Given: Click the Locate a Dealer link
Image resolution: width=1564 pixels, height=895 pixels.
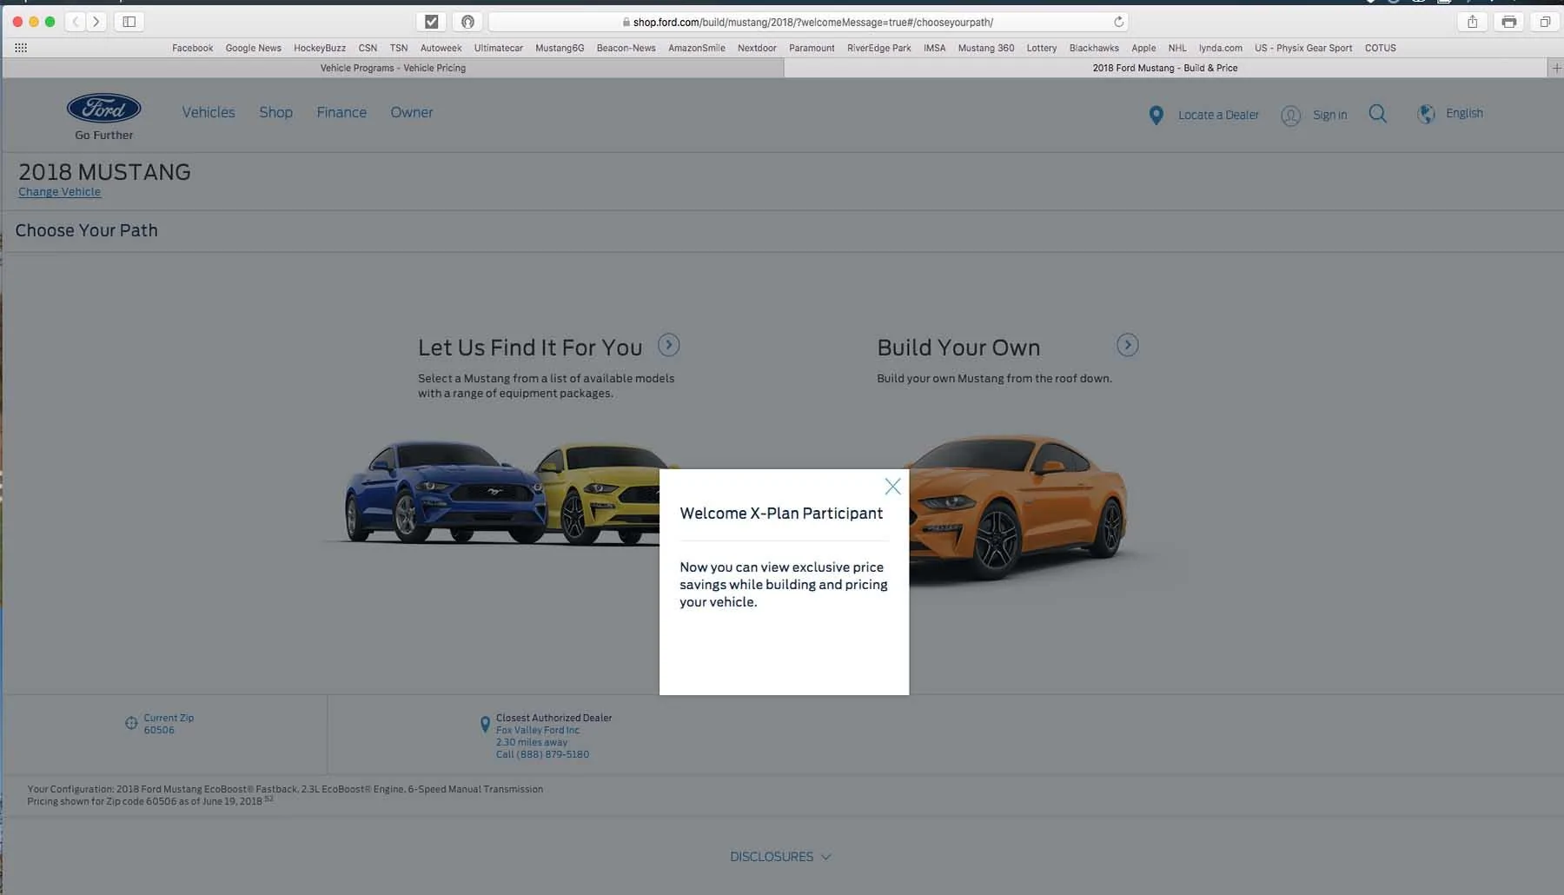Looking at the screenshot, I should [1218, 115].
